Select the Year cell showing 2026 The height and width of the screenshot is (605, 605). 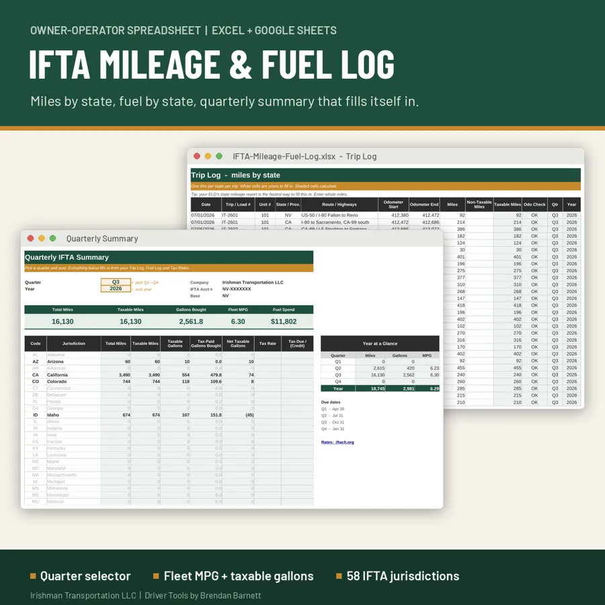[116, 288]
